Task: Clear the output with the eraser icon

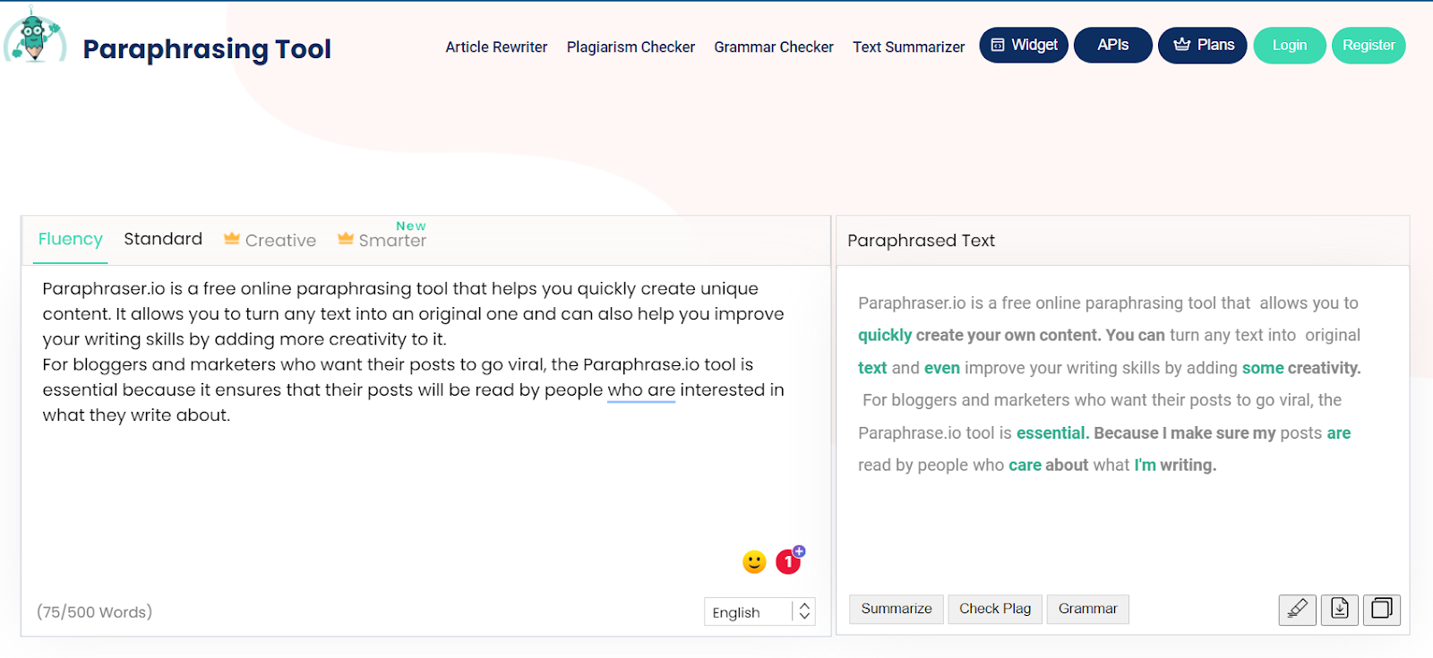Action: [1298, 610]
